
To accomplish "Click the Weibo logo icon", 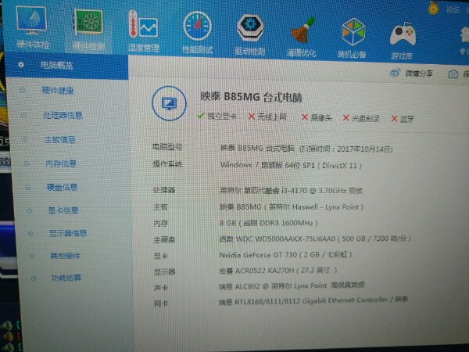I will tap(395, 73).
